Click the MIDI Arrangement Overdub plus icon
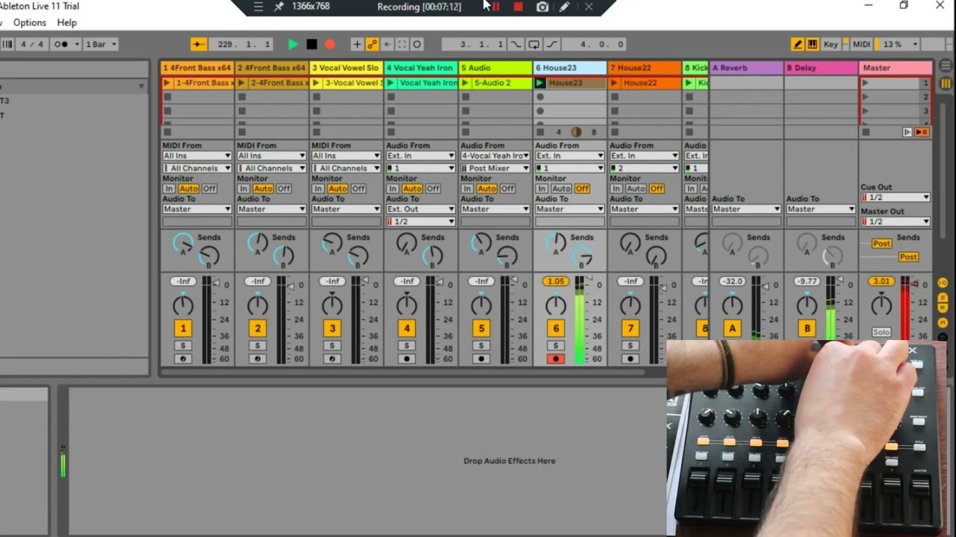The image size is (956, 537). click(357, 45)
